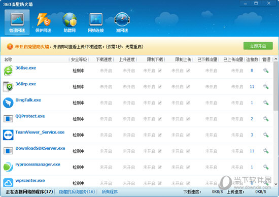This screenshot has height=197, width=279.
Task: Show 隐藏的系统服务(16) list
Action: click(77, 191)
